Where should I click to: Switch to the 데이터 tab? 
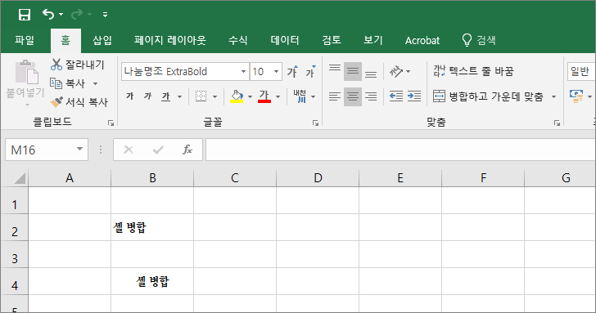click(x=285, y=40)
